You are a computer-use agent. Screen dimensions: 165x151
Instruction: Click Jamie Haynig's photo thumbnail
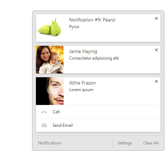pyautogui.click(x=50, y=60)
